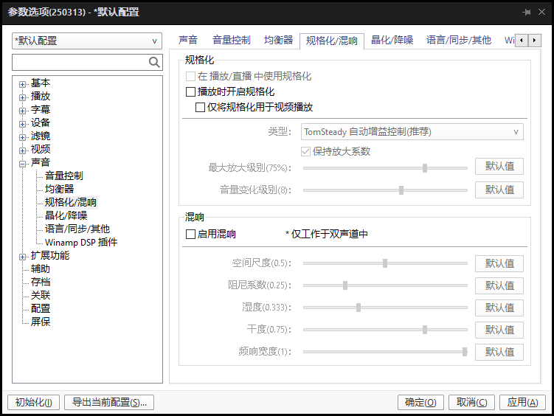
Task: Open the 类型 TomSteady dropdown
Action: (x=412, y=132)
